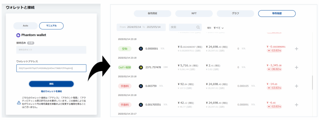Image resolution: width=319 pixels, height=120 pixels.
Task: Click the transaction list vertical scrollbar
Action: point(312,83)
